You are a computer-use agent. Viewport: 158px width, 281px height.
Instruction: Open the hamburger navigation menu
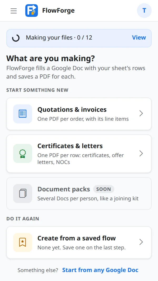pos(14,11)
